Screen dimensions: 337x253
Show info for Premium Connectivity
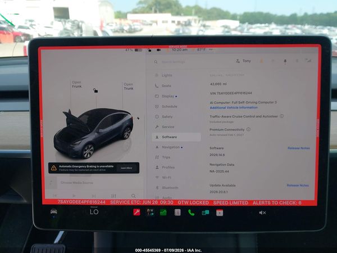point(248,129)
